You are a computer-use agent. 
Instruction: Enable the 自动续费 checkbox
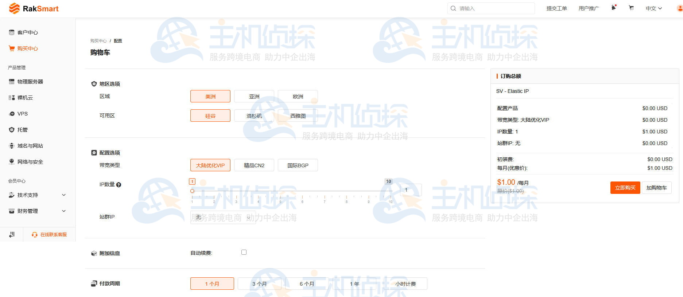pos(244,252)
